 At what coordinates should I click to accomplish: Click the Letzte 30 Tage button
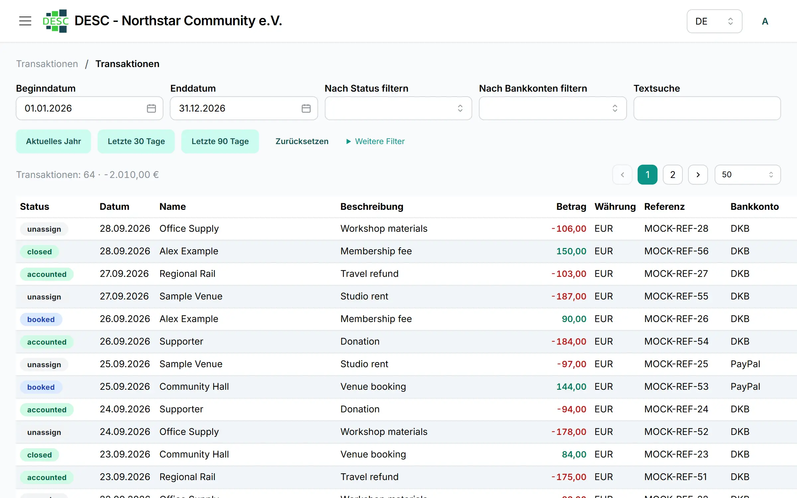(136, 141)
